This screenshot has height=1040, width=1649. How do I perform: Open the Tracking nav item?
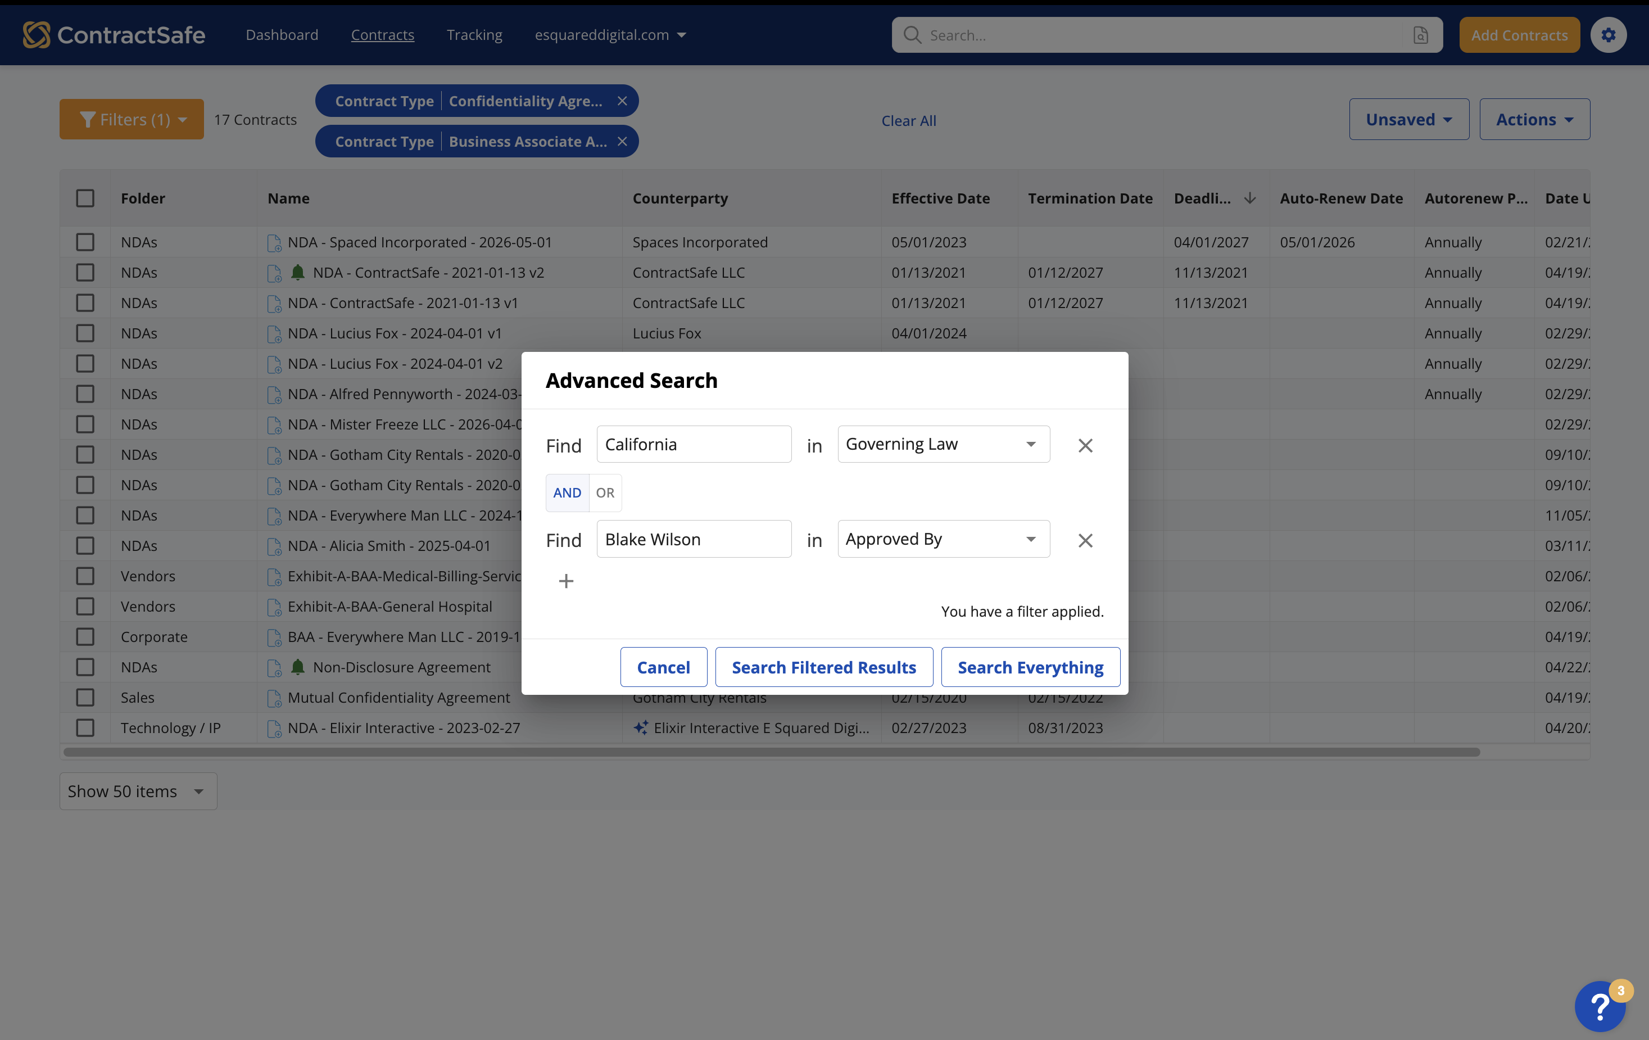(474, 35)
